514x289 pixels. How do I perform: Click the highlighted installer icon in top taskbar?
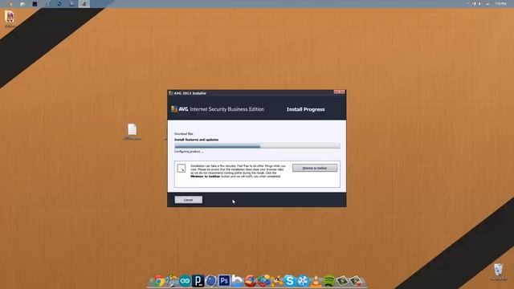click(84, 3)
